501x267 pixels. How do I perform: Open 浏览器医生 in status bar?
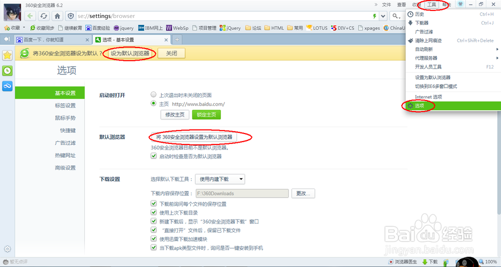click(x=403, y=262)
